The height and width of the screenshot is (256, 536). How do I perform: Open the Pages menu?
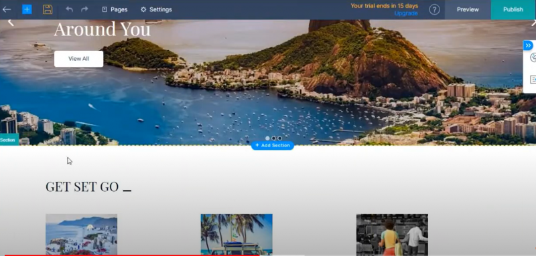coord(115,9)
